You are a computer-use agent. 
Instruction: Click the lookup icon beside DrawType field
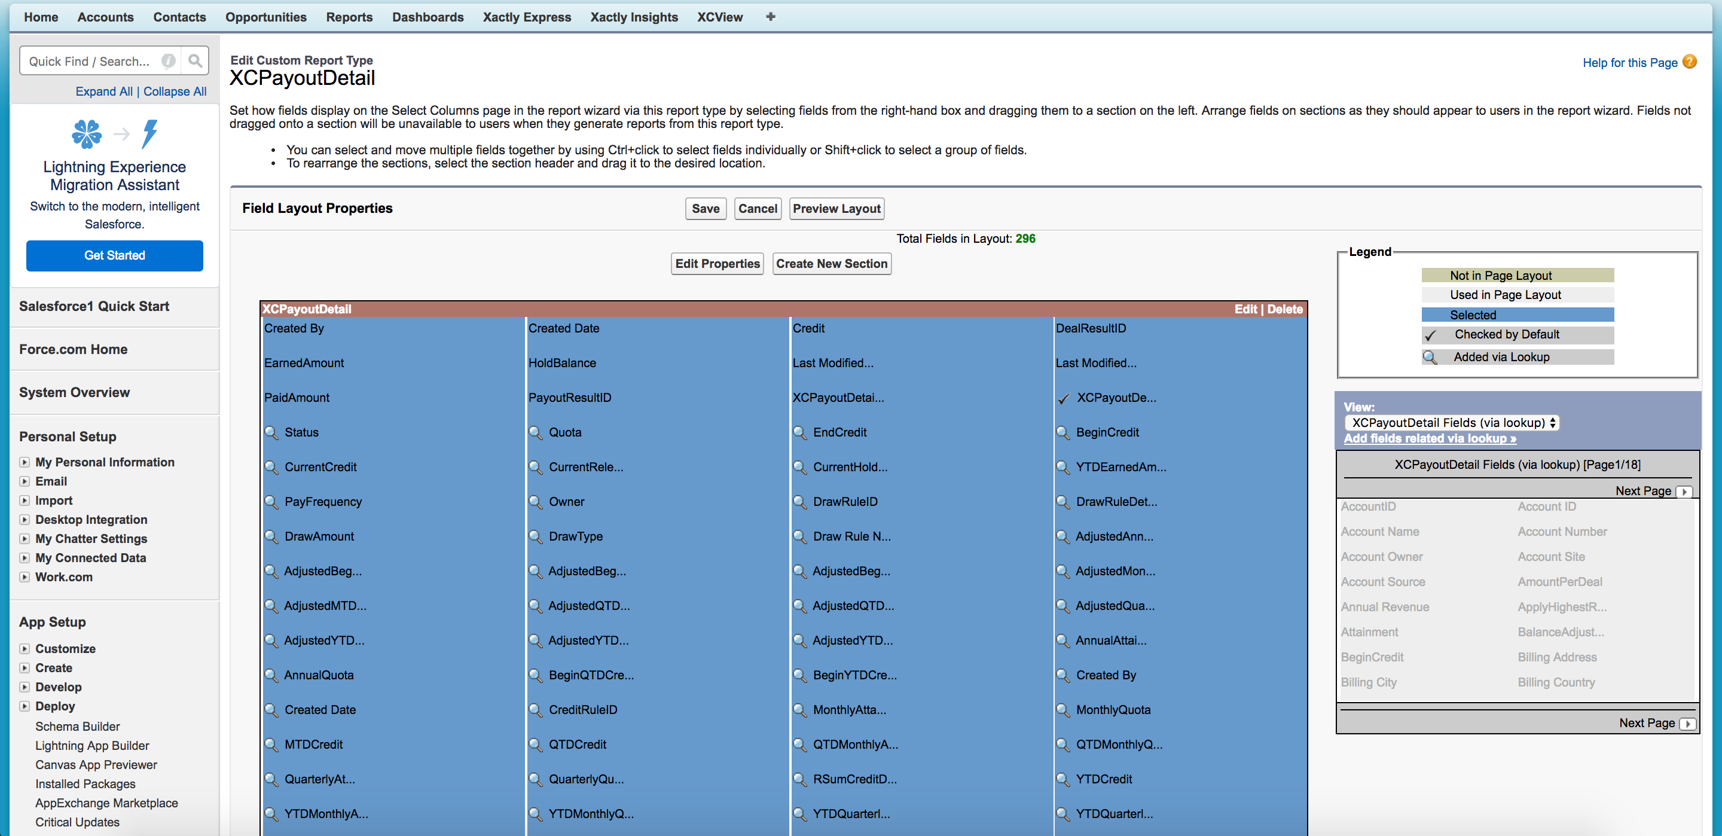click(536, 536)
